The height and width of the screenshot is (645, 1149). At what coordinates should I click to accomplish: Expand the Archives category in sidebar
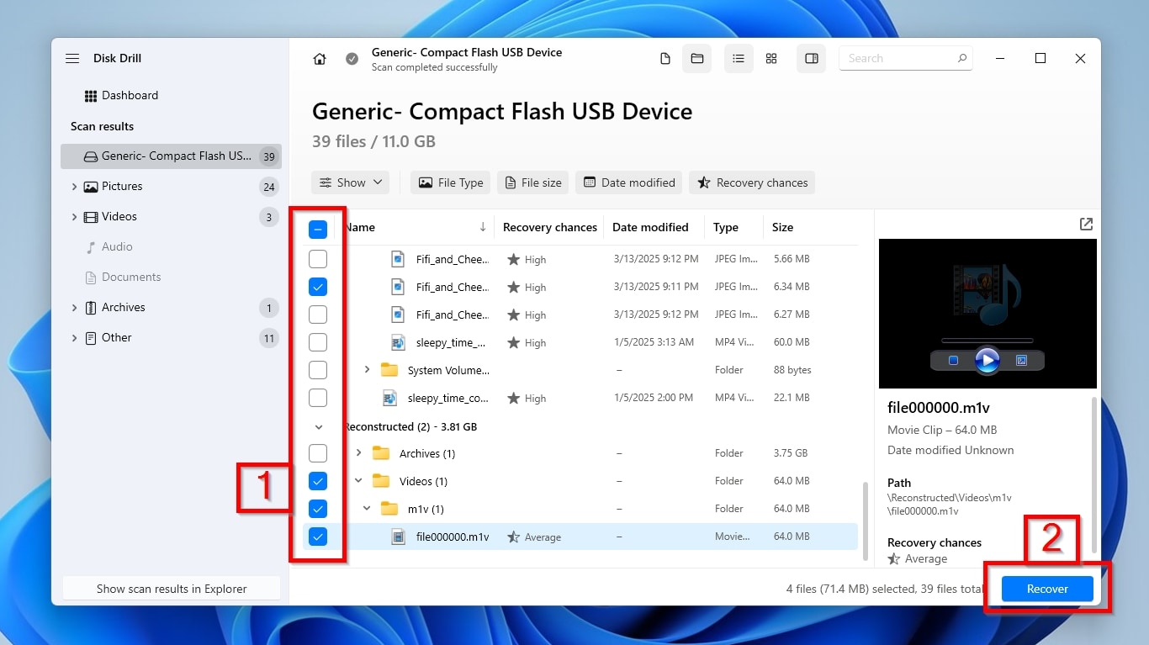point(74,308)
